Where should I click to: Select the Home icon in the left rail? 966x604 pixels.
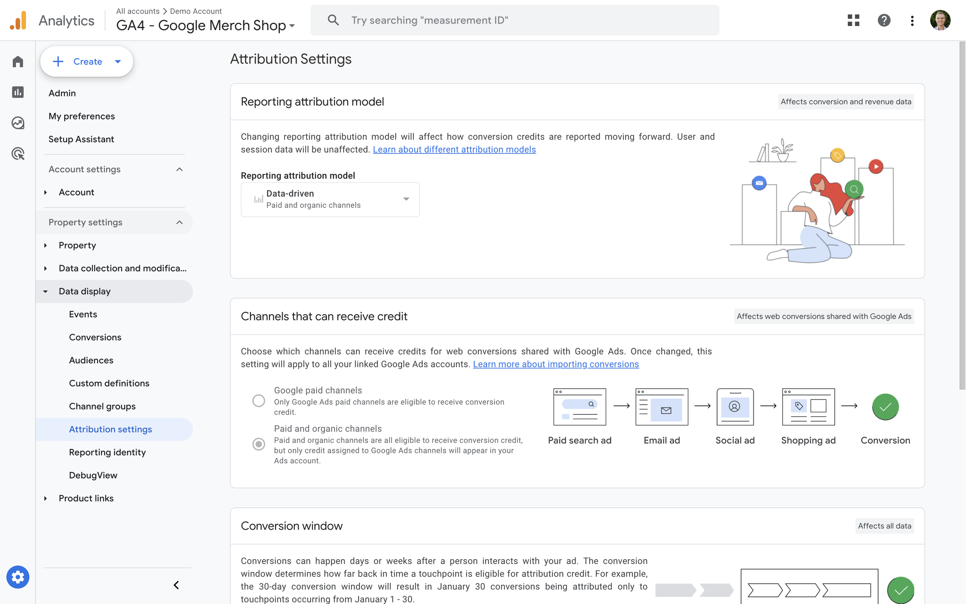click(x=17, y=61)
